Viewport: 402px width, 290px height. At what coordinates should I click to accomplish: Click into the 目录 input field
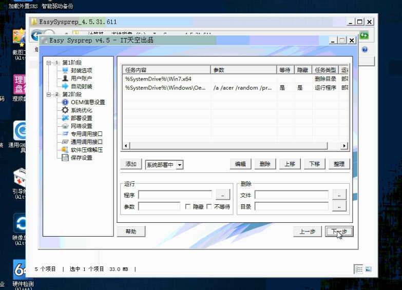292,206
